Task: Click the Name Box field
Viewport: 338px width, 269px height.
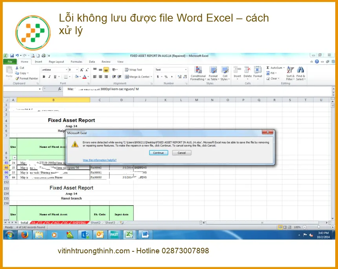Action: 22,89
